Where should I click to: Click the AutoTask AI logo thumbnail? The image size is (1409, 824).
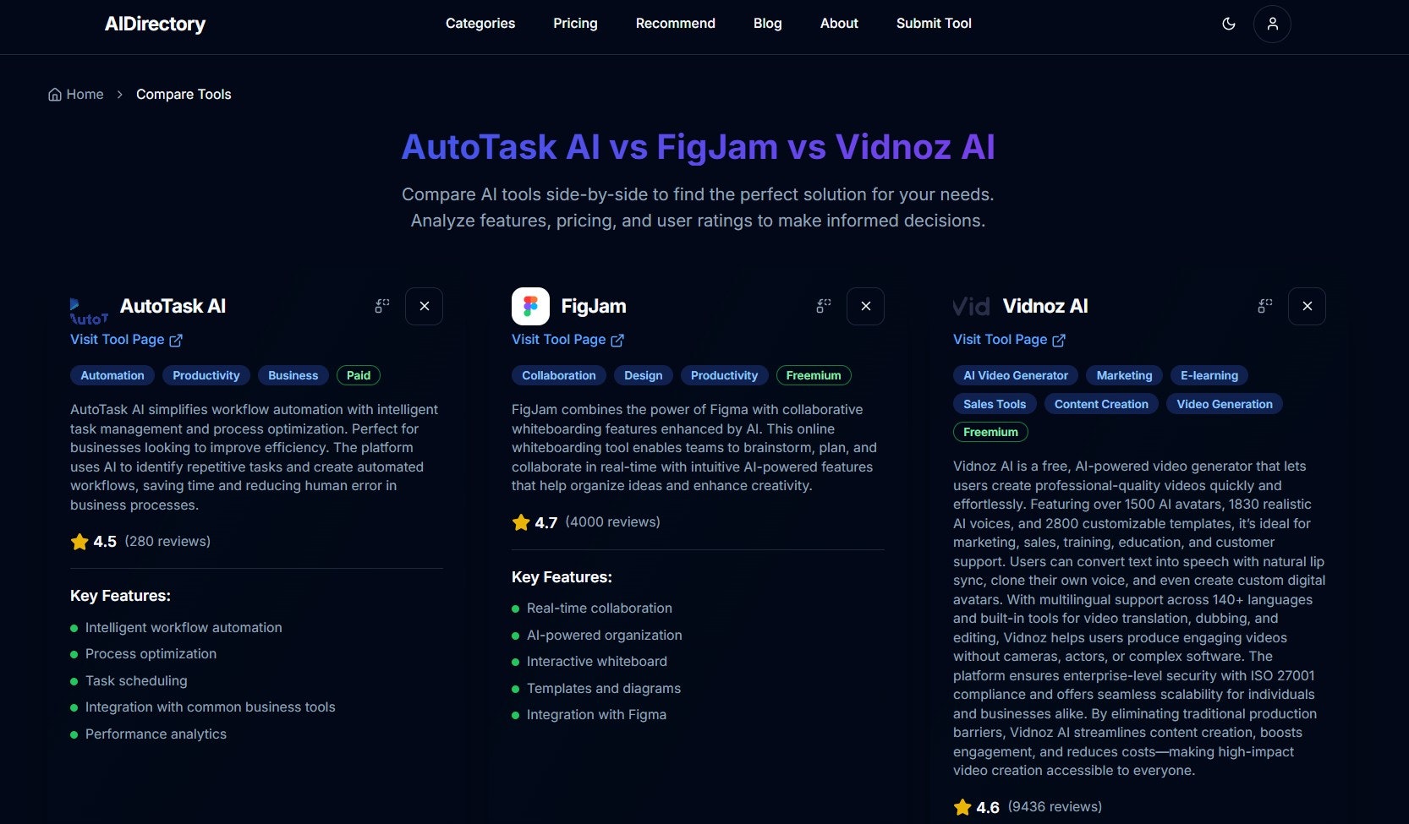pyautogui.click(x=89, y=311)
